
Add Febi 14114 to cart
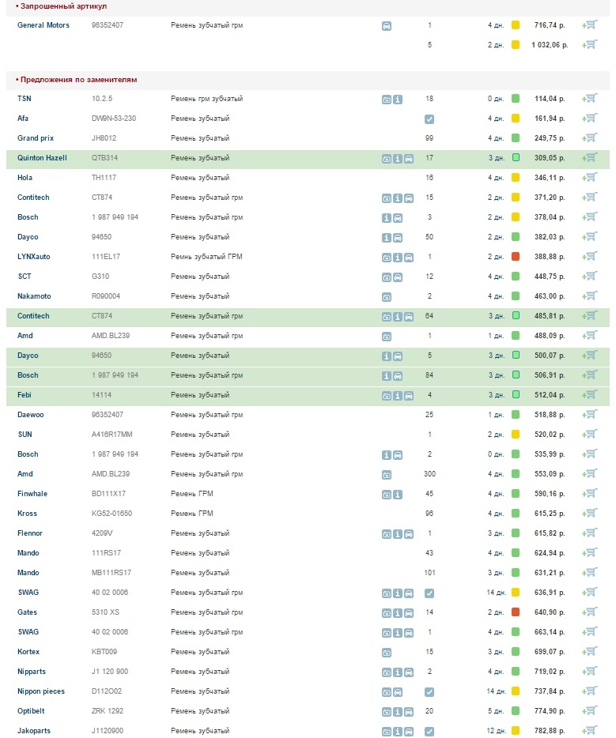[x=590, y=395]
